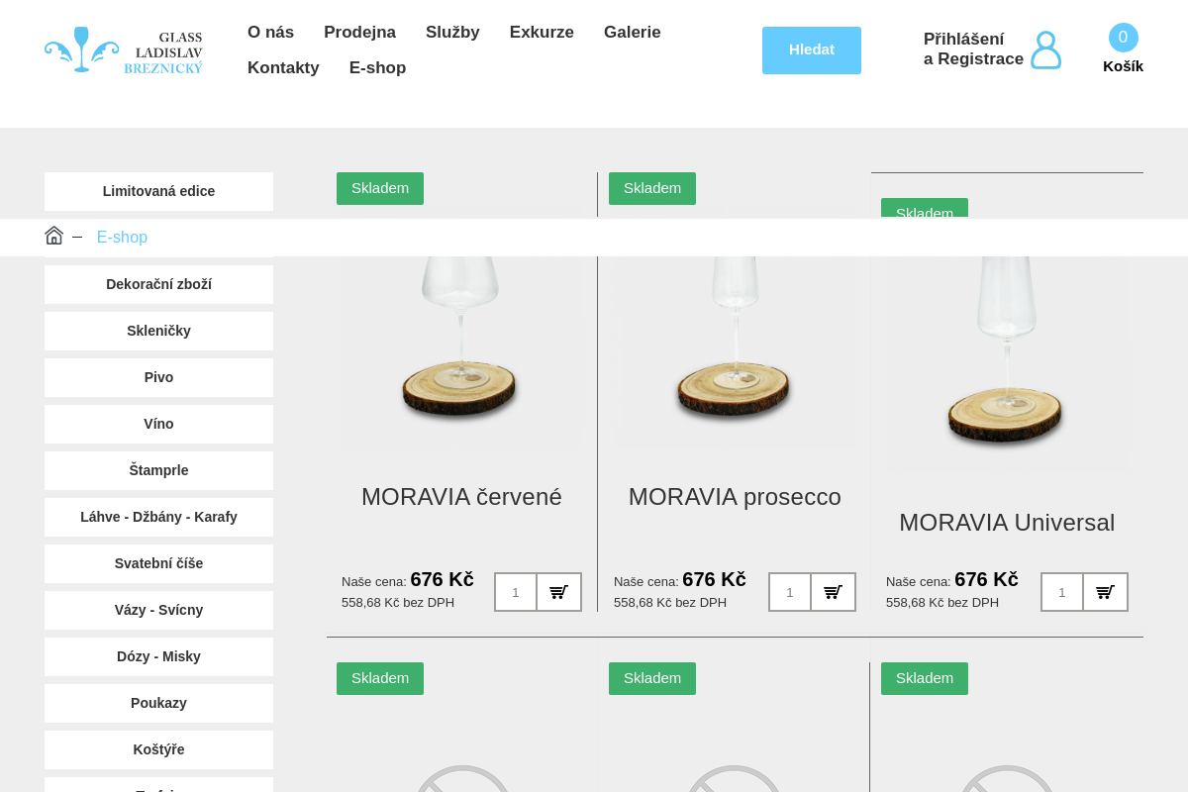The width and height of the screenshot is (1188, 792).
Task: Click MORAVIA prosecco glass image
Action: [x=735, y=350]
